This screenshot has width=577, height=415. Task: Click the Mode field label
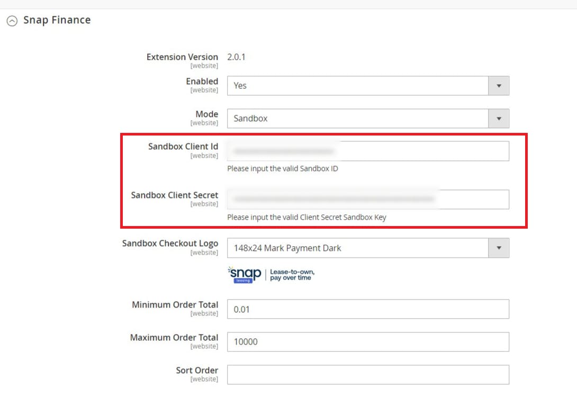click(x=207, y=114)
